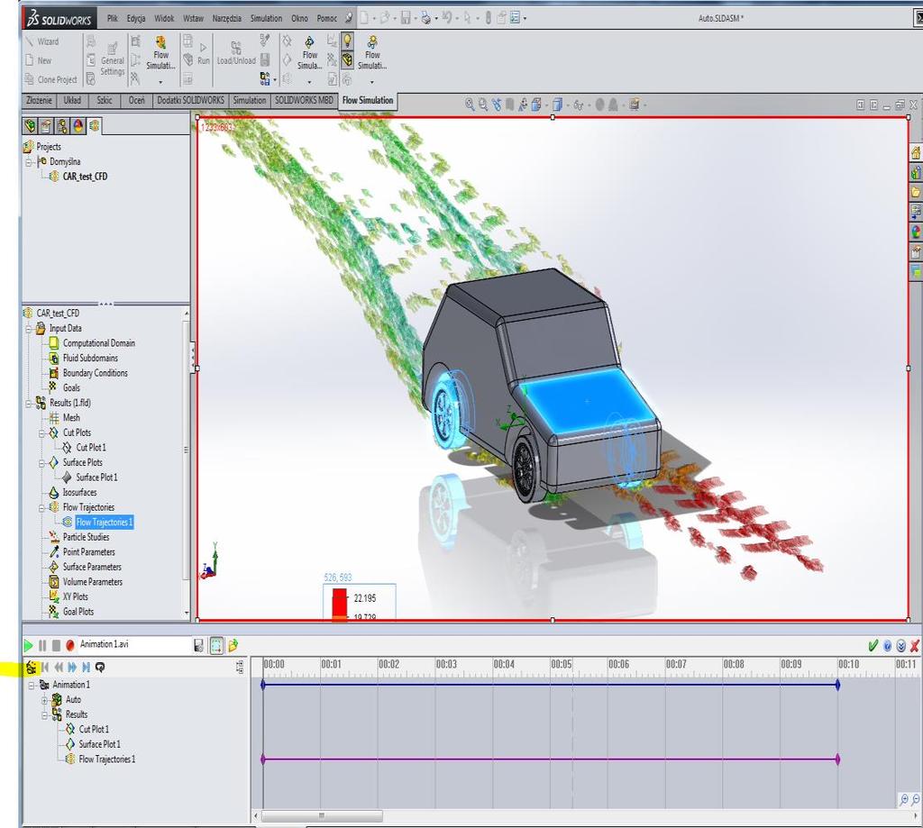Viewport: 923px width, 828px height.
Task: Step forward in the animation
Action: [x=72, y=667]
